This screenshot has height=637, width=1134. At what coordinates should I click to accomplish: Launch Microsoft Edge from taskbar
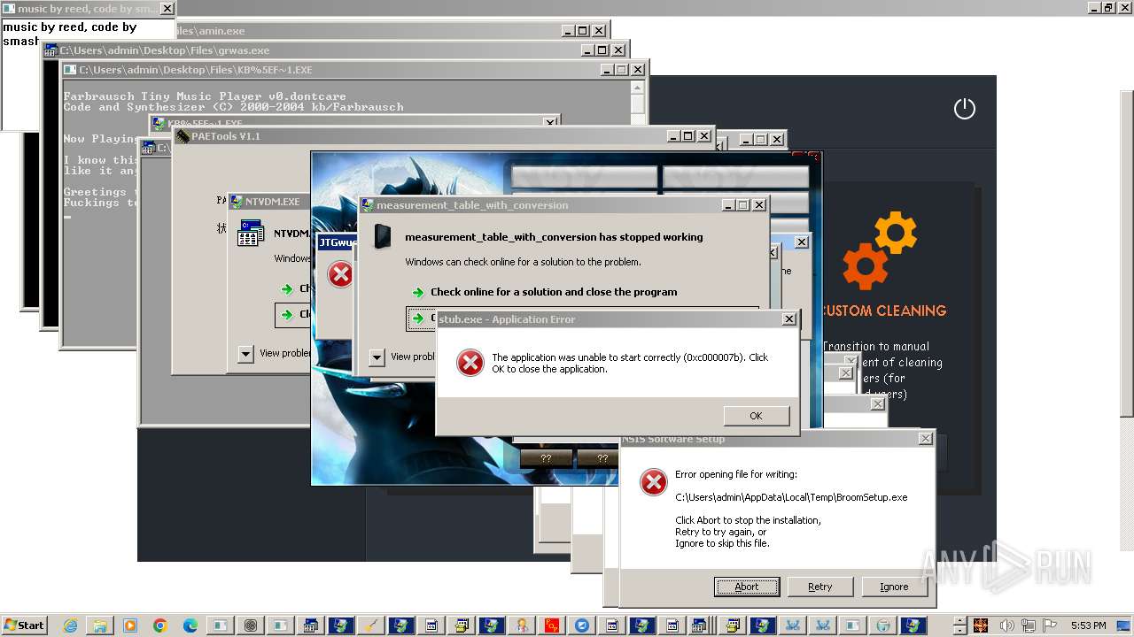[x=190, y=625]
